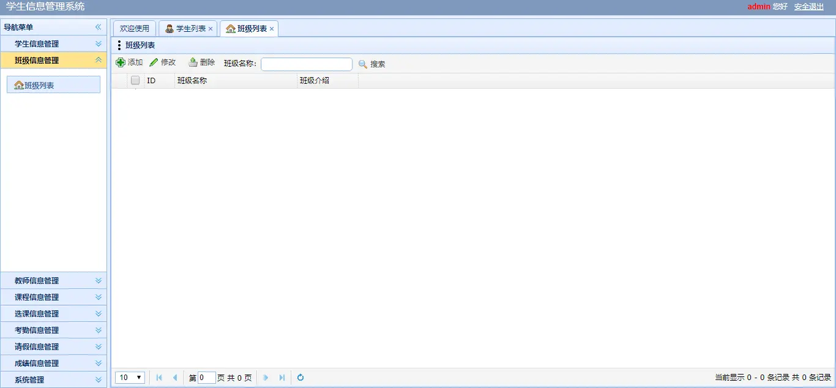
Task: Jump to last page with arrow icon
Action: 282,378
